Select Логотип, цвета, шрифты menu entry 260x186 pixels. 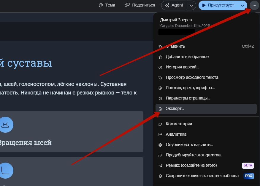click(x=190, y=88)
